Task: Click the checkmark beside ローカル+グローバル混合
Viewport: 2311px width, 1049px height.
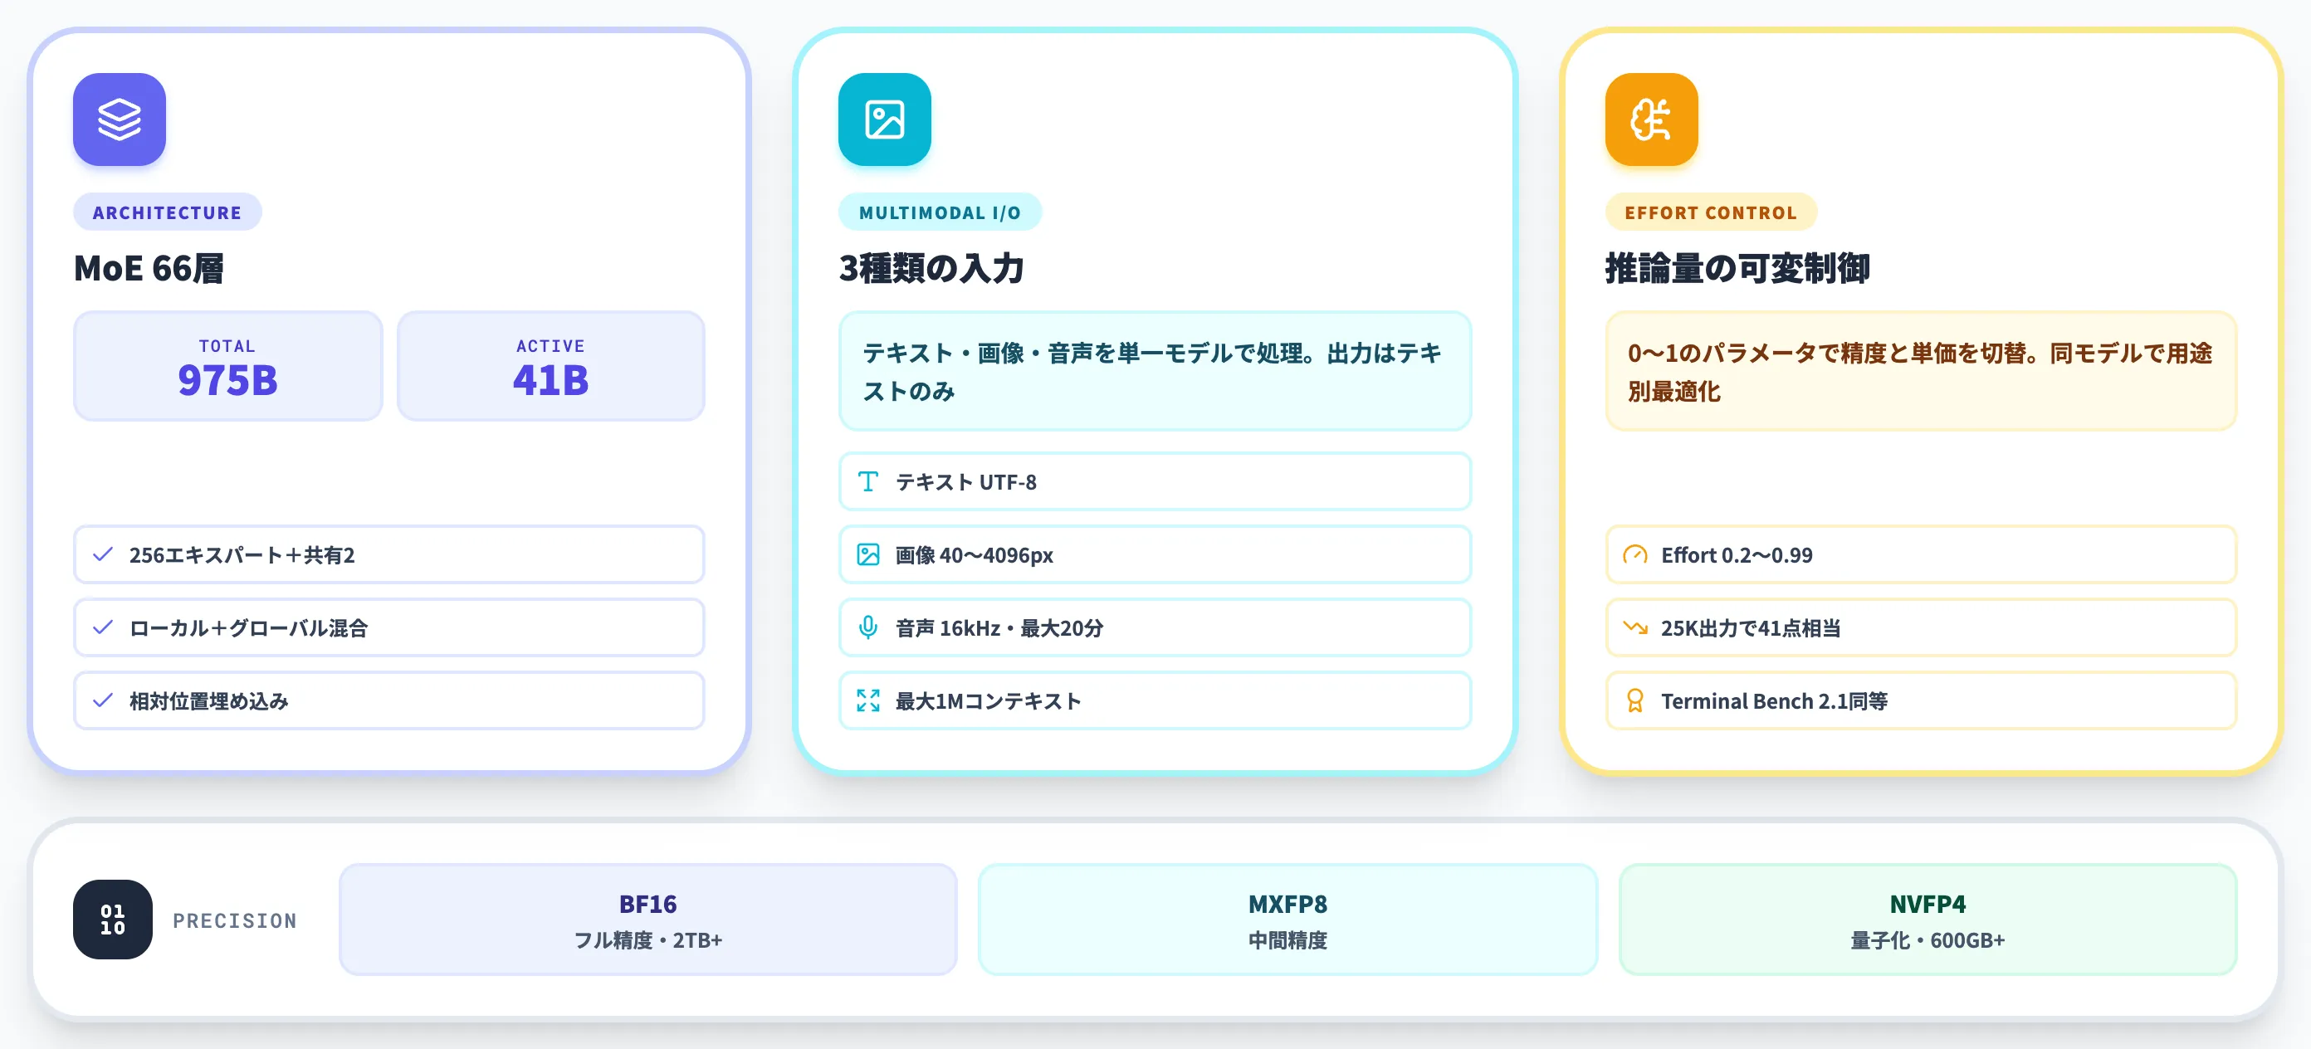Action: pos(103,627)
